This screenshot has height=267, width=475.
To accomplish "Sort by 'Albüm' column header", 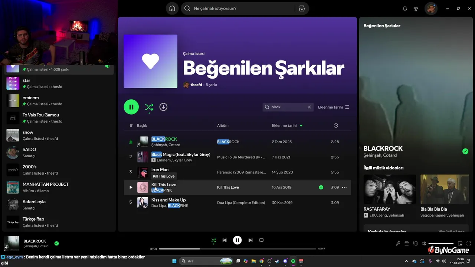I will pyautogui.click(x=223, y=126).
